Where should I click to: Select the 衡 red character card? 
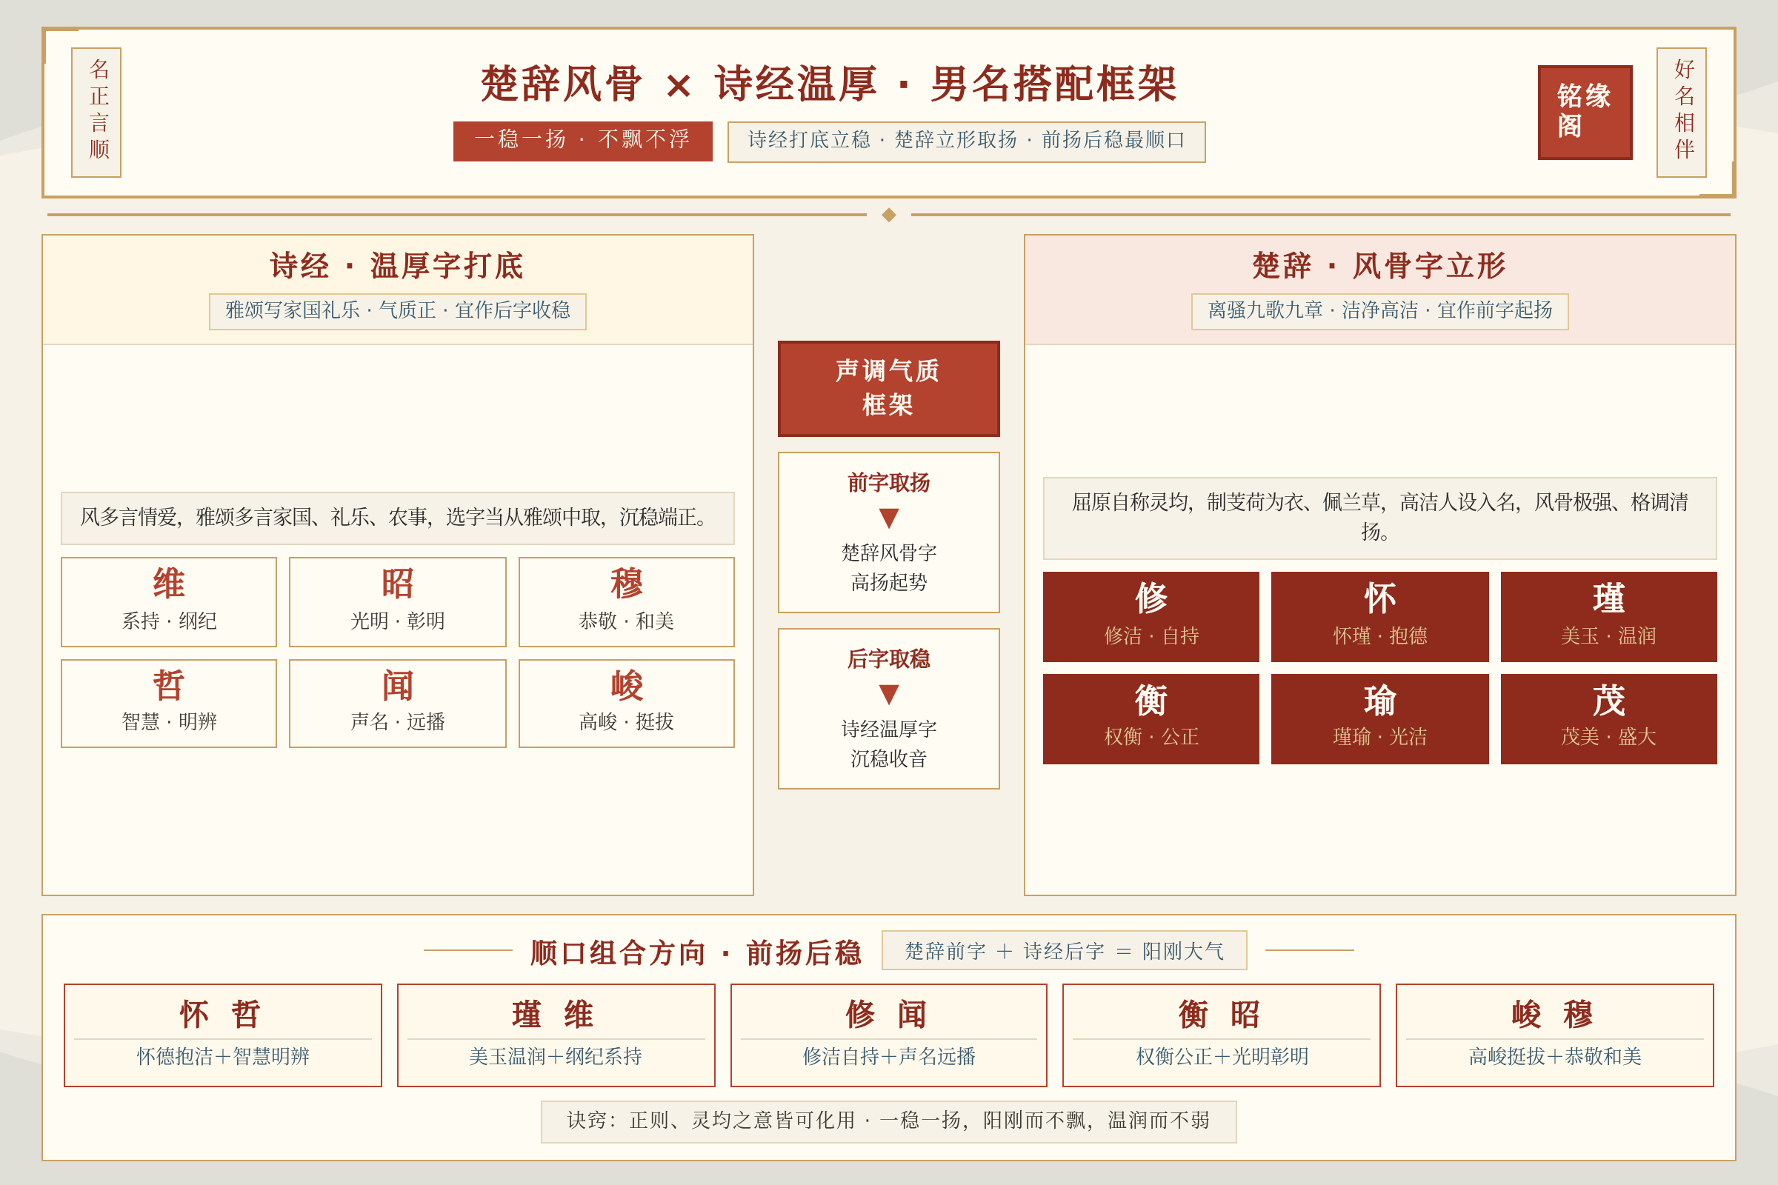(x=1151, y=718)
